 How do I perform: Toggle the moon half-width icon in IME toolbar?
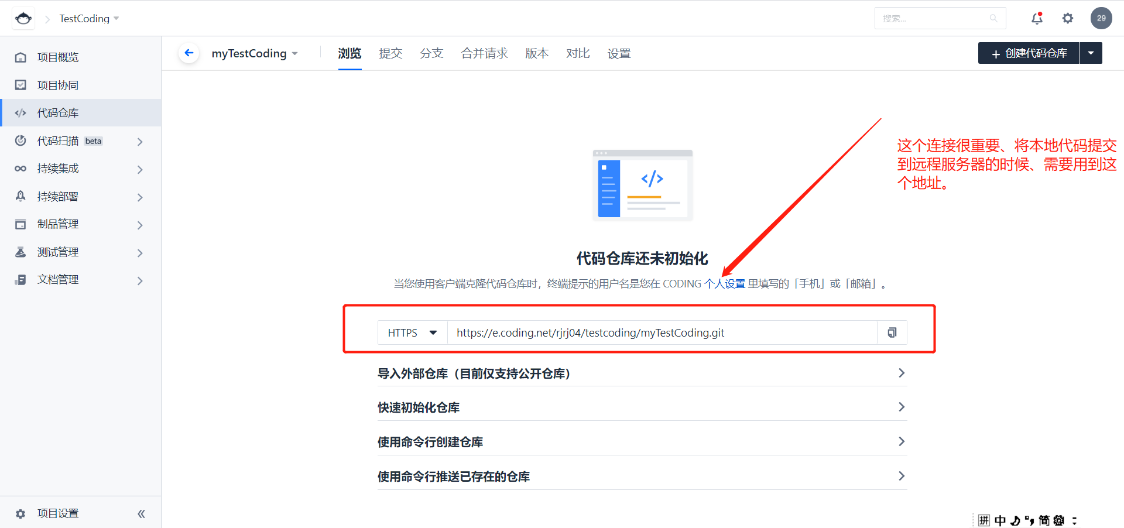coord(1015,520)
